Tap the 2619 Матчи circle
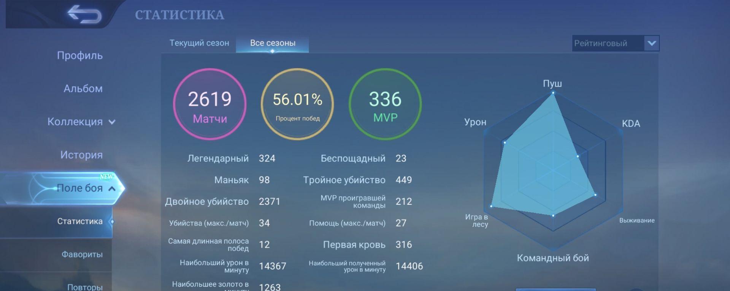This screenshot has width=730, height=291. [209, 104]
